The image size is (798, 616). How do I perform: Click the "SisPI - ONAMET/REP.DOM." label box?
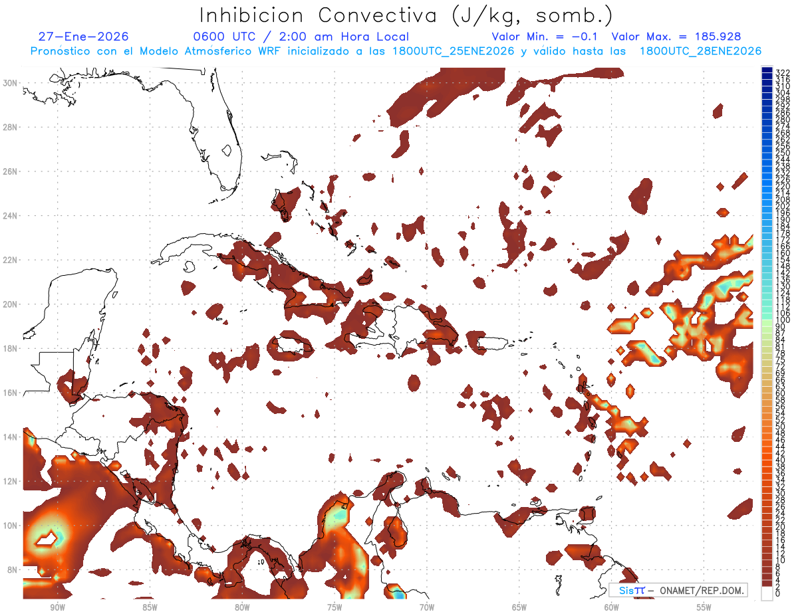[x=678, y=590]
